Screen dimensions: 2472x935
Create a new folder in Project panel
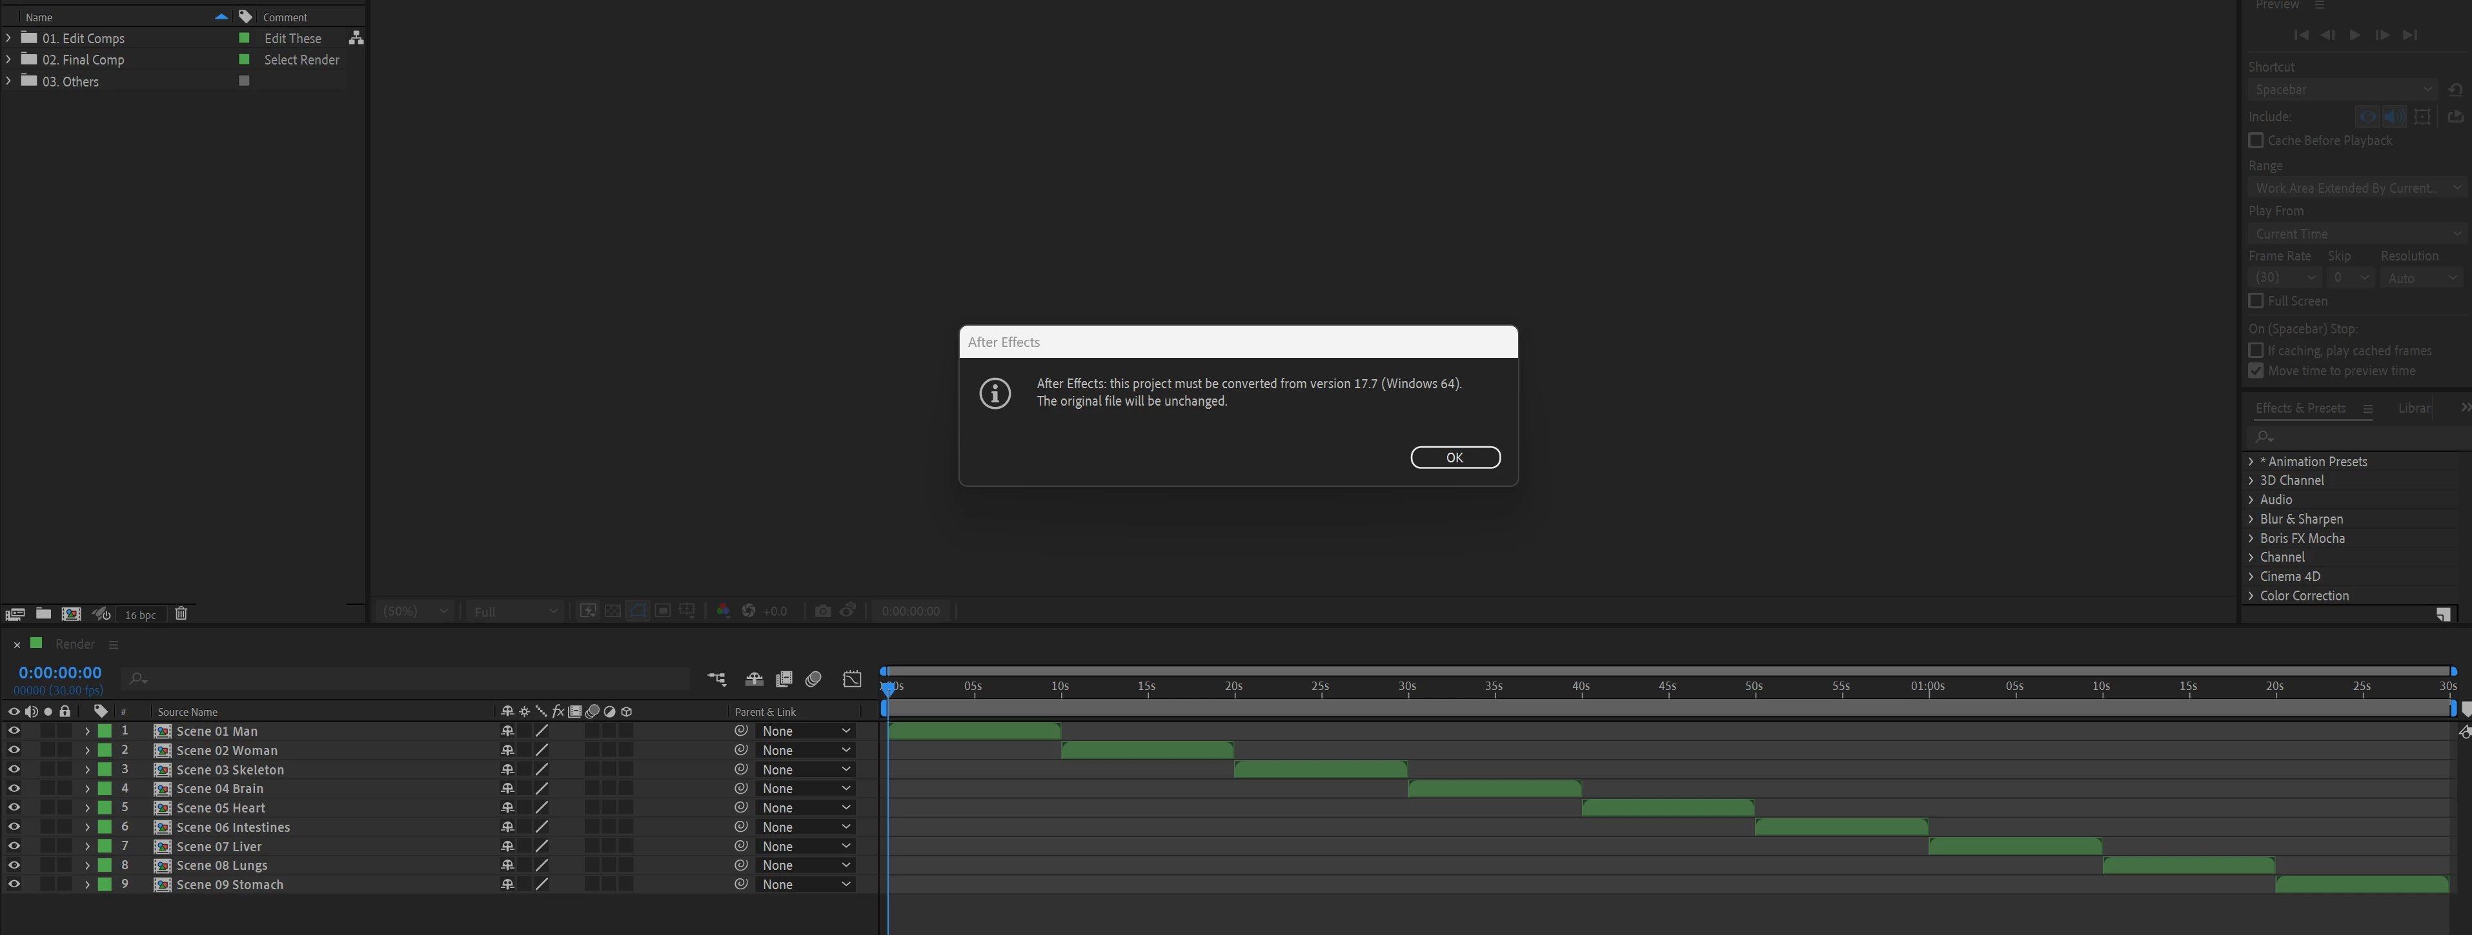[x=43, y=614]
